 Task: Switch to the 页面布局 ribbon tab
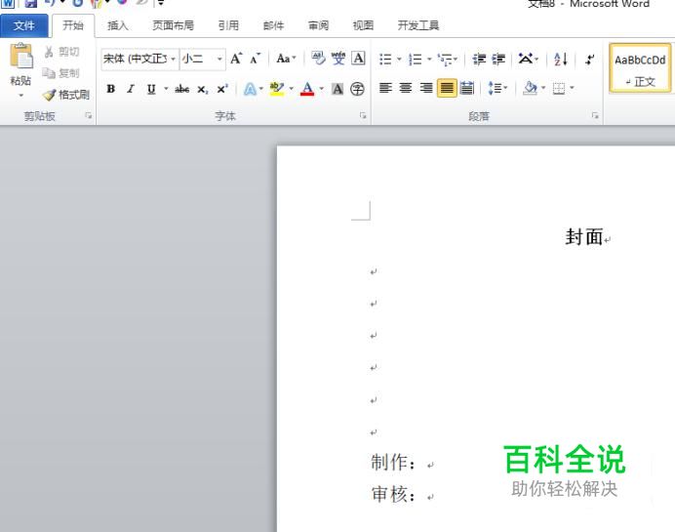click(x=173, y=25)
